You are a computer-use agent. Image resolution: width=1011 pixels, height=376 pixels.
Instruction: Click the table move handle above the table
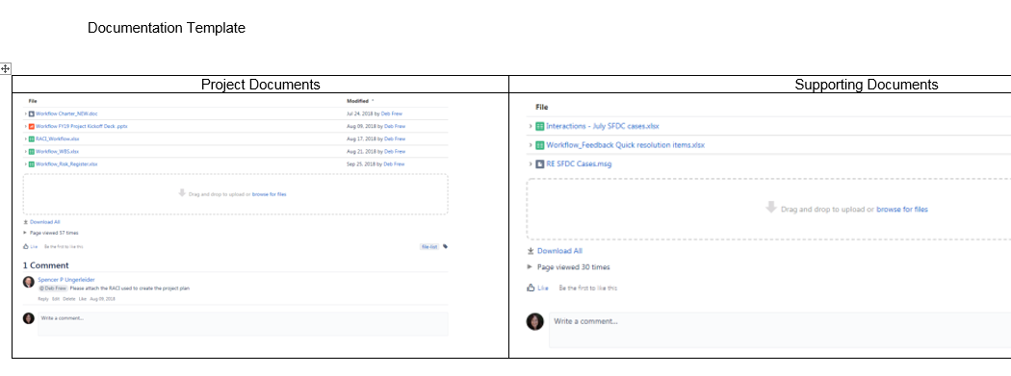[5, 68]
